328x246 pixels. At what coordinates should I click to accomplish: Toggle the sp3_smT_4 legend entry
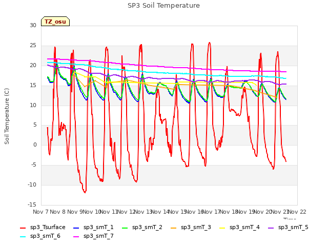coord(239,228)
